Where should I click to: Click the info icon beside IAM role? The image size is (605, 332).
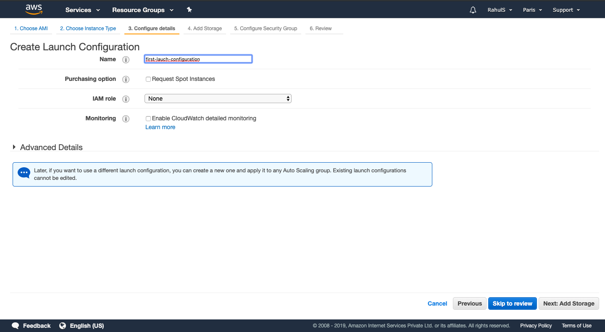126,99
